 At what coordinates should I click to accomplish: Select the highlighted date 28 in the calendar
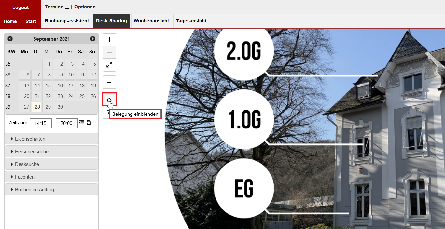(36, 107)
